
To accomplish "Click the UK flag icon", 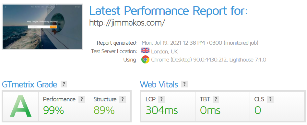I will tap(145, 51).
